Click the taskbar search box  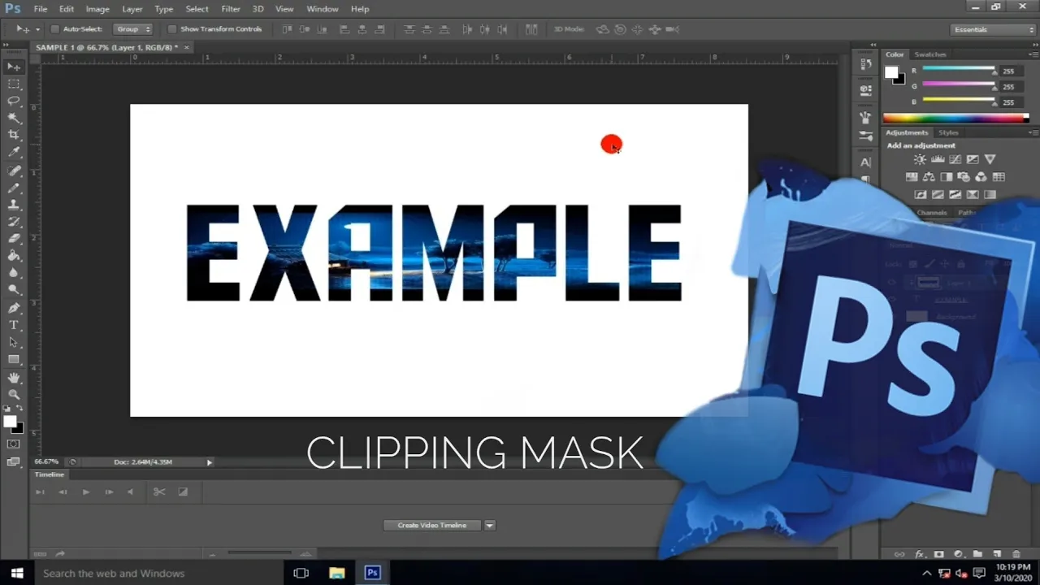click(158, 573)
